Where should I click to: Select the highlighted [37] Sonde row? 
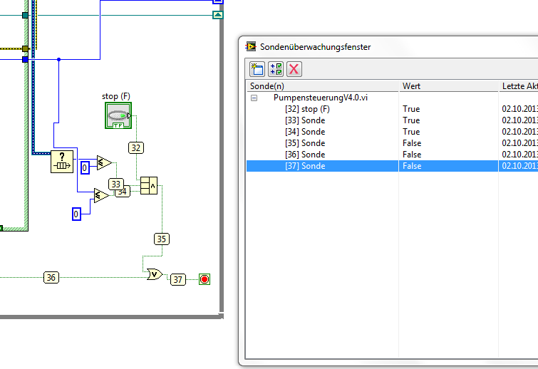(392, 166)
